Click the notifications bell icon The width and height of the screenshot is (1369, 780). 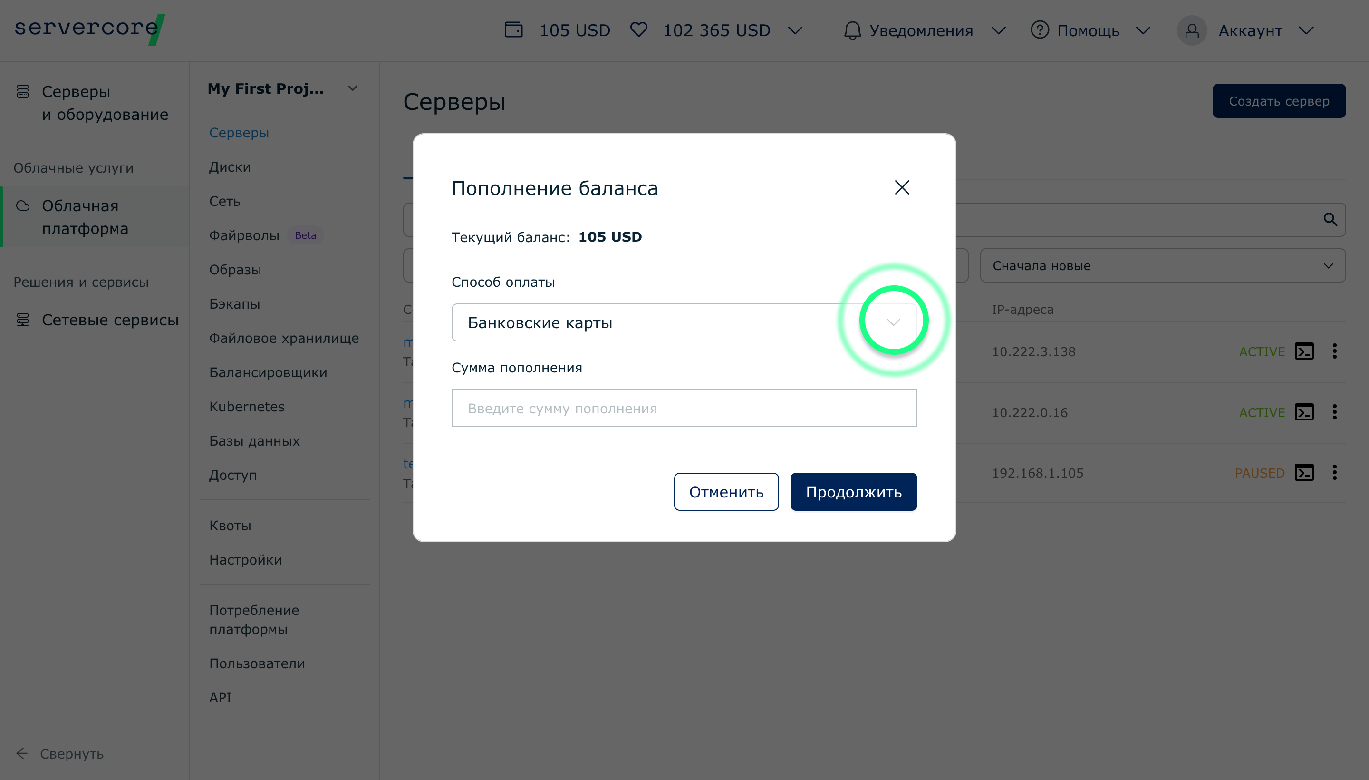pos(852,30)
